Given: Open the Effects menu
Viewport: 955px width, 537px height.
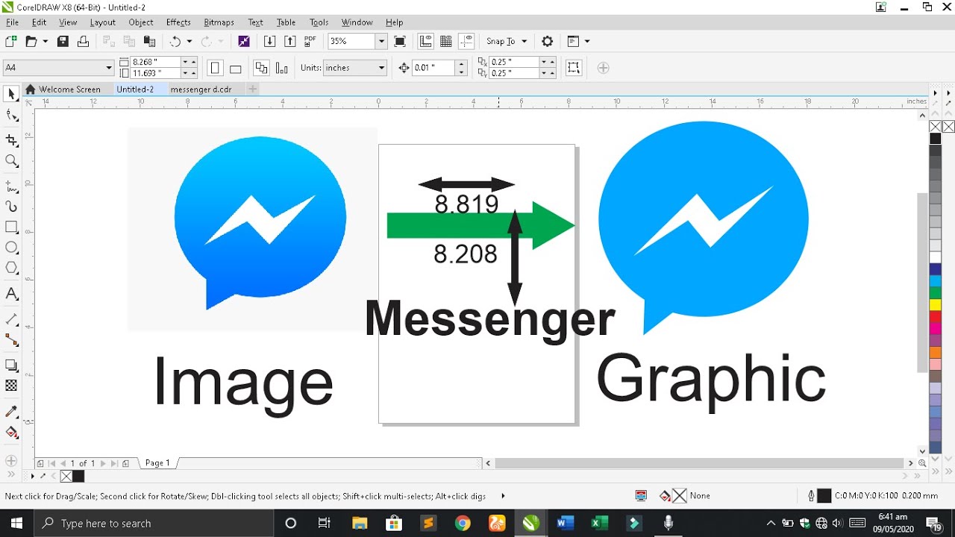Looking at the screenshot, I should click(178, 22).
